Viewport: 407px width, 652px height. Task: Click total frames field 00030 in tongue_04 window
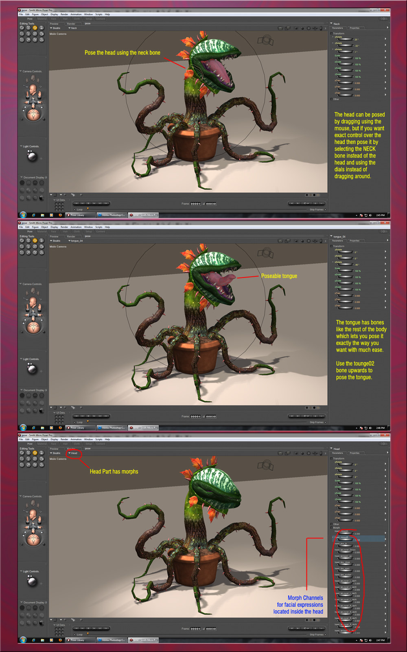(x=211, y=416)
